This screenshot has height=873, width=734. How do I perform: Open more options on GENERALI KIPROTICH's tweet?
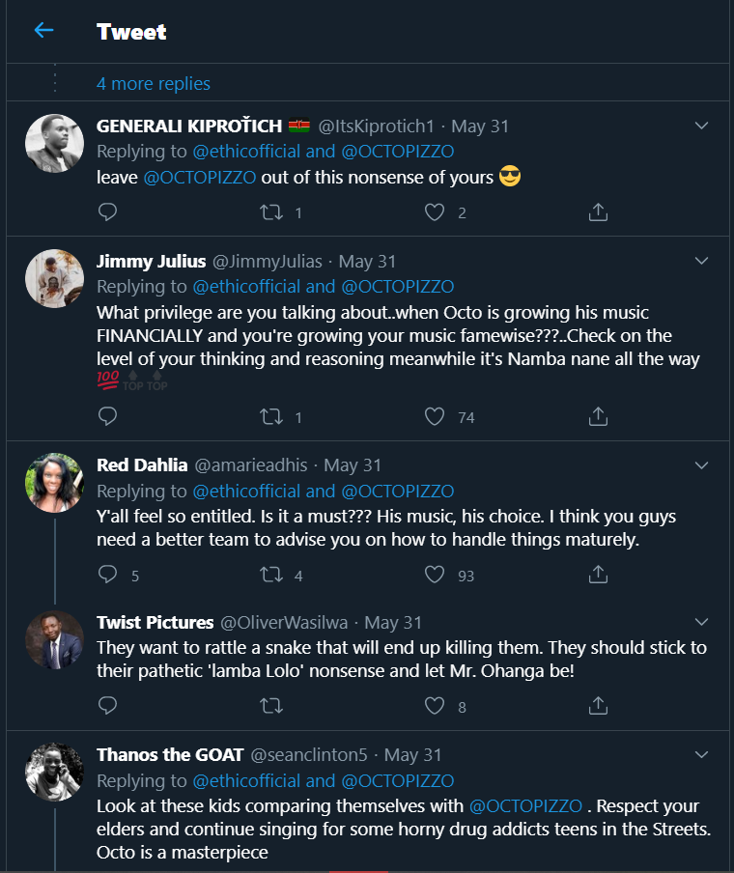point(702,126)
